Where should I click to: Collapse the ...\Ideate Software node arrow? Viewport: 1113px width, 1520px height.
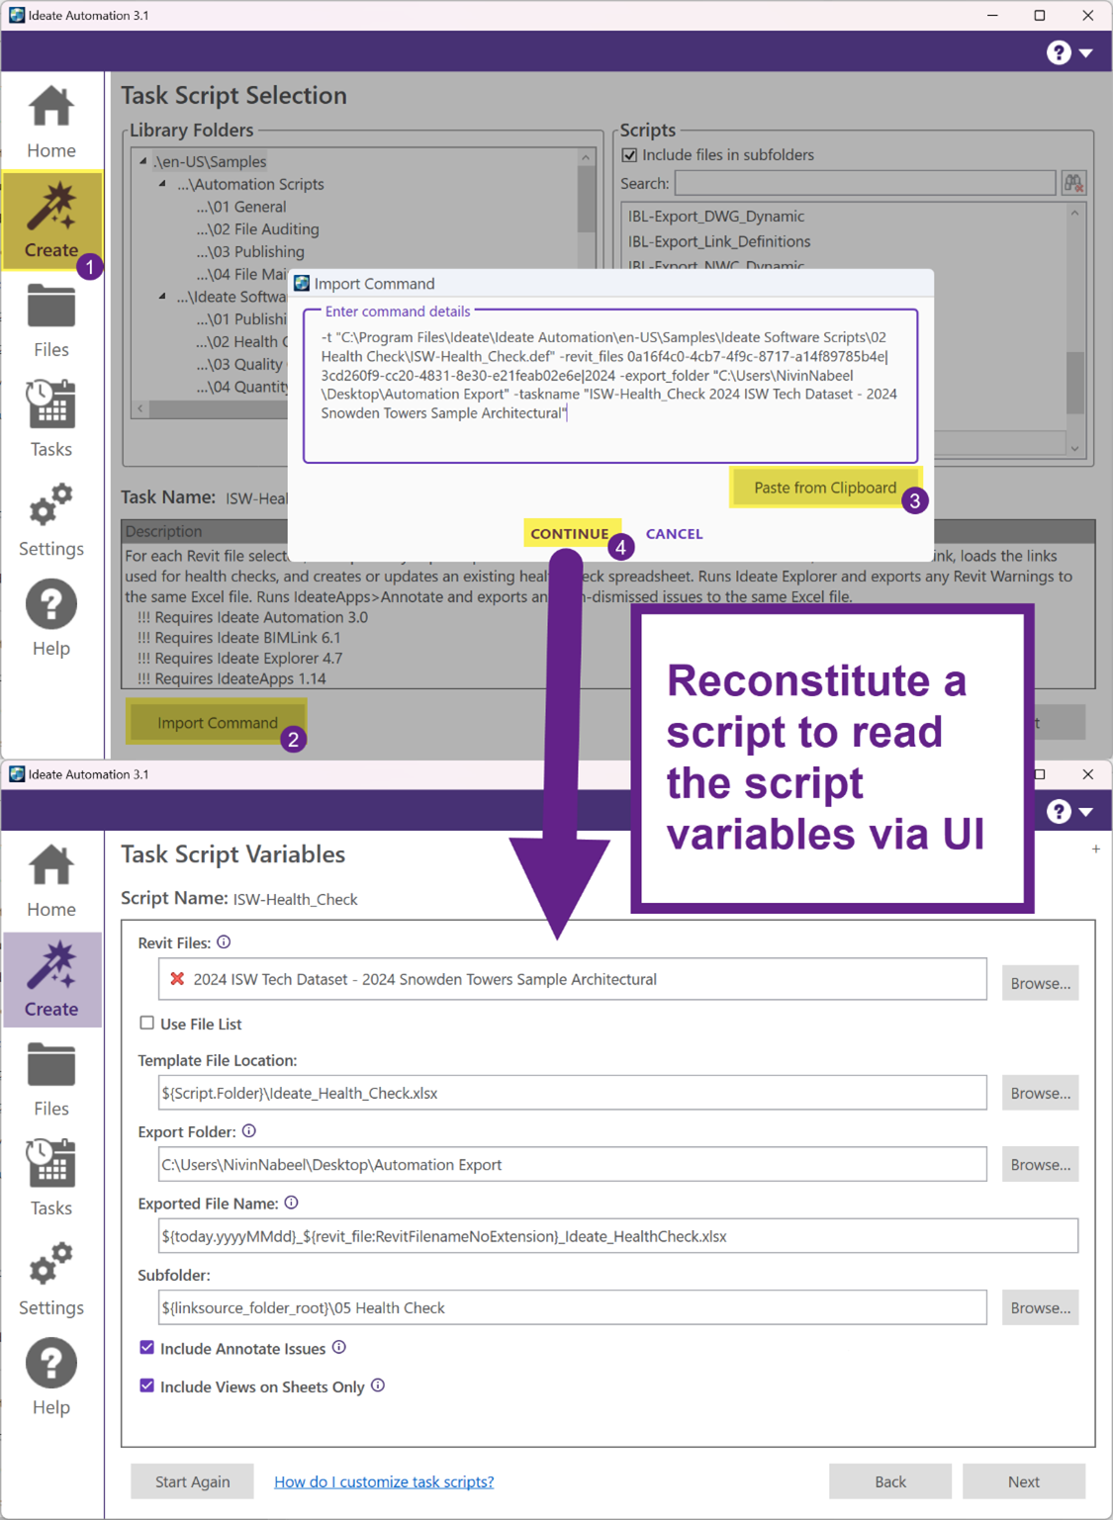point(163,297)
